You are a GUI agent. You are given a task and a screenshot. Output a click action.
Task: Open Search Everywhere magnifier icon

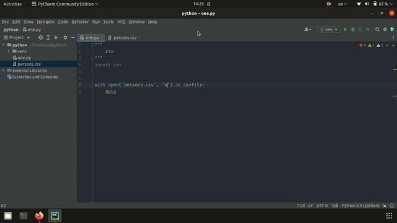pos(377,30)
